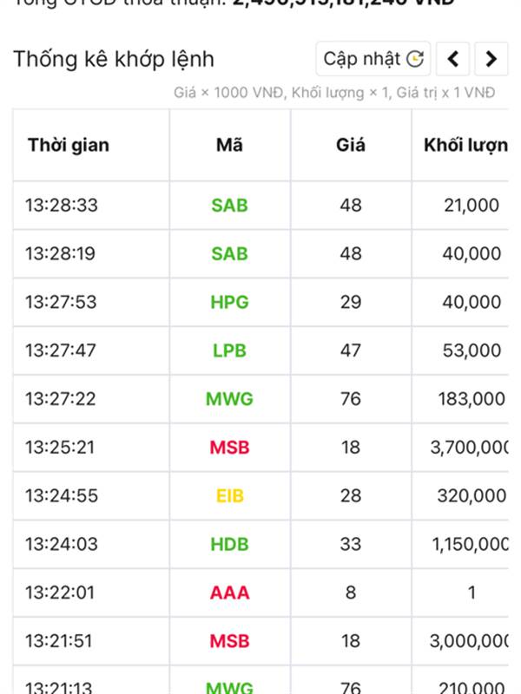Open MSB stock code at 13:25:21
This screenshot has width=521, height=694.
click(x=229, y=448)
